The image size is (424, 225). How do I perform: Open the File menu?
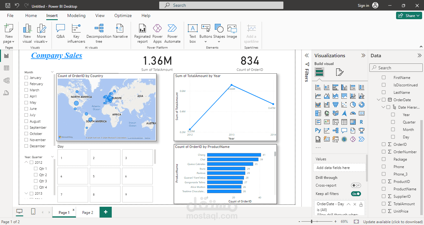pos(10,15)
